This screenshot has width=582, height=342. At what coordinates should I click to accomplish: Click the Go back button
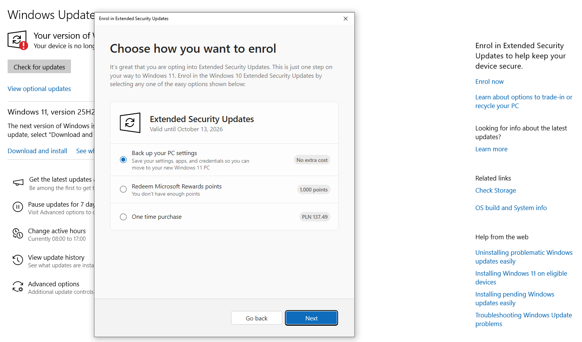pyautogui.click(x=256, y=318)
